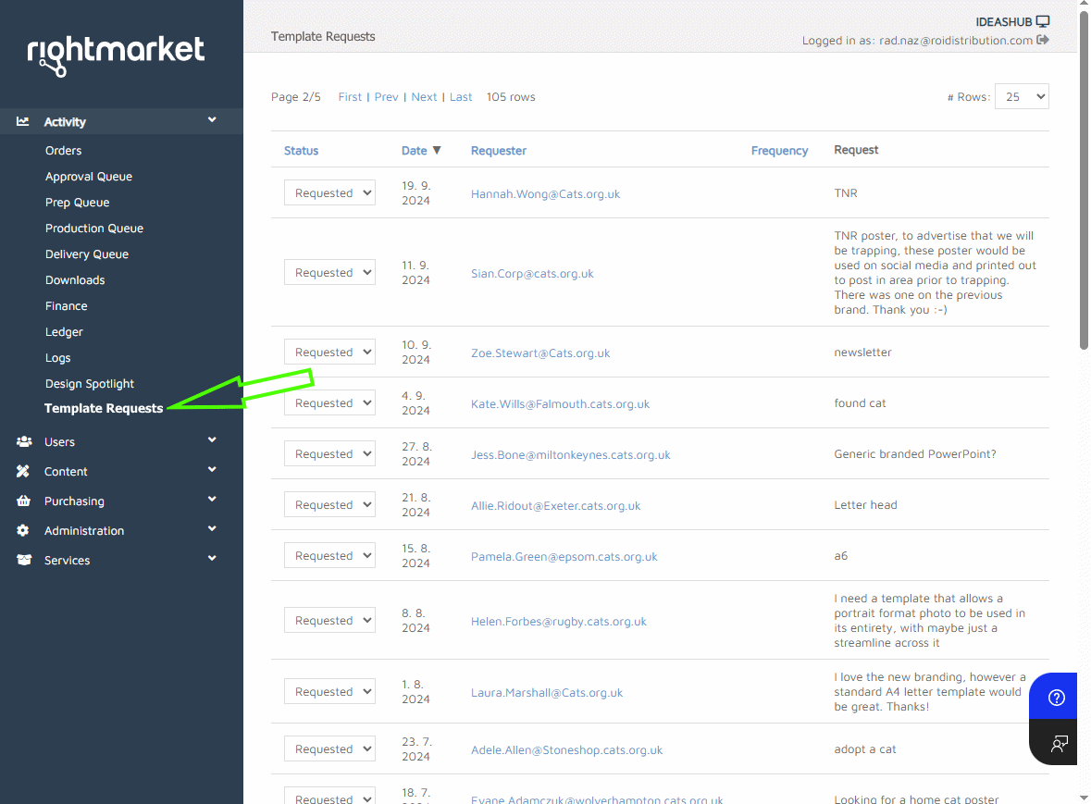Open Orders in the sidebar
The width and height of the screenshot is (1091, 804).
[x=63, y=150]
